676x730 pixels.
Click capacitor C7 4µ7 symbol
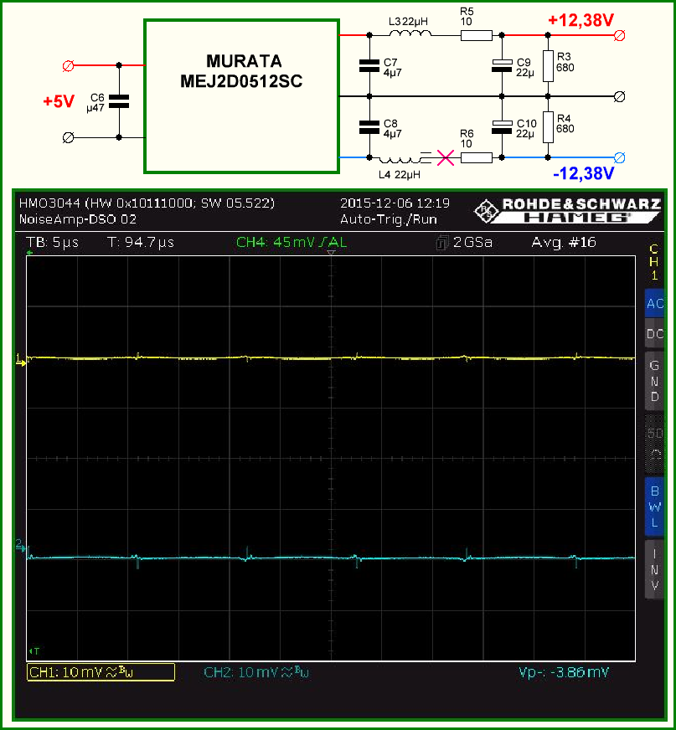coord(369,65)
